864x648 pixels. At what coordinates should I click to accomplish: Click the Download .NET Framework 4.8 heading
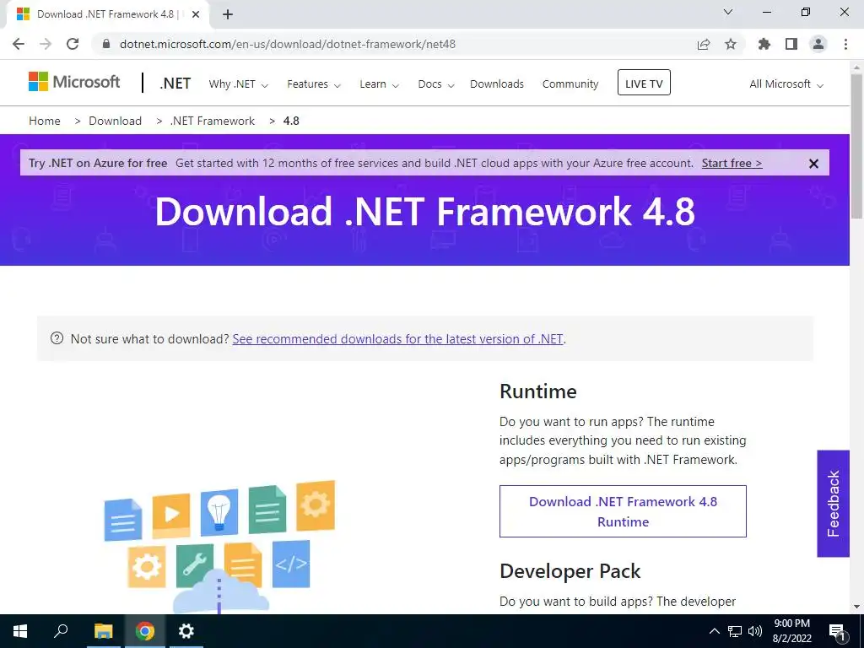(425, 212)
